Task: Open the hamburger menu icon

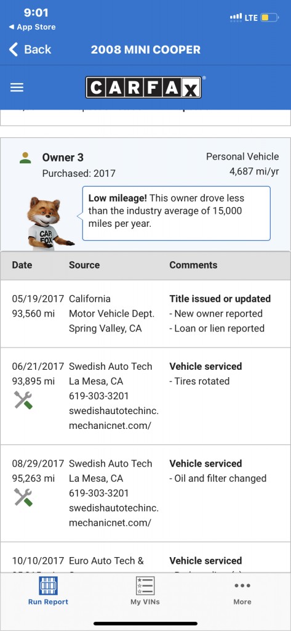Action: (17, 88)
